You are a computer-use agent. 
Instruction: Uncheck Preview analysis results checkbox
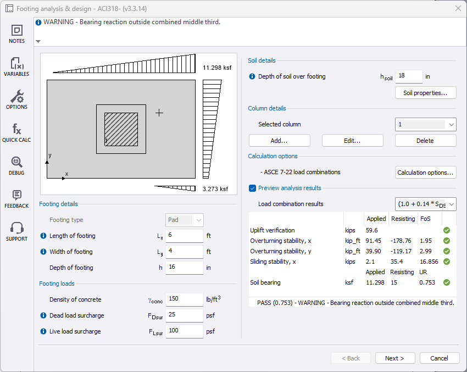point(253,188)
